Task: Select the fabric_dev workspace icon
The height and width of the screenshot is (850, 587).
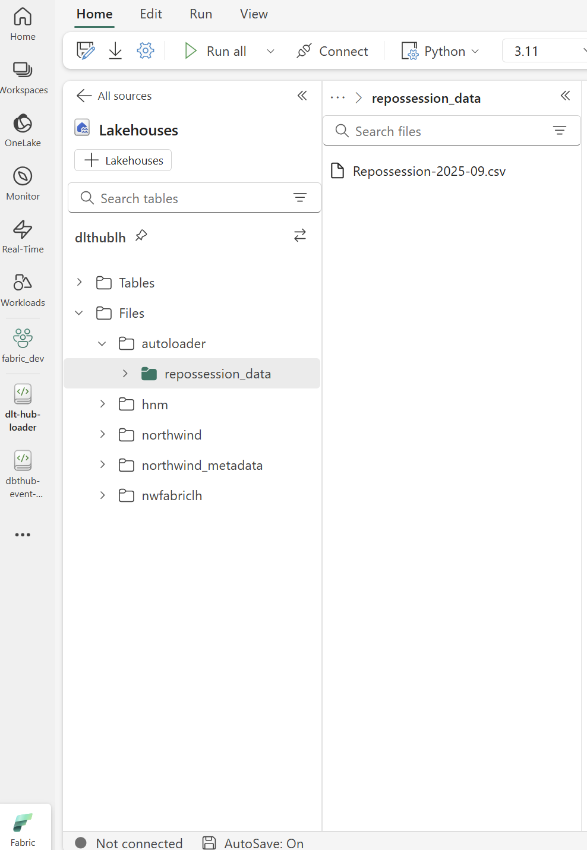Action: coord(23,339)
